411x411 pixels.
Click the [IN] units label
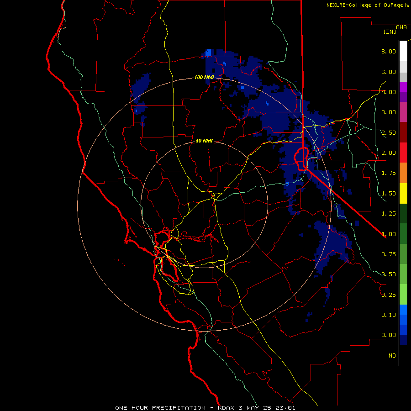click(390, 32)
